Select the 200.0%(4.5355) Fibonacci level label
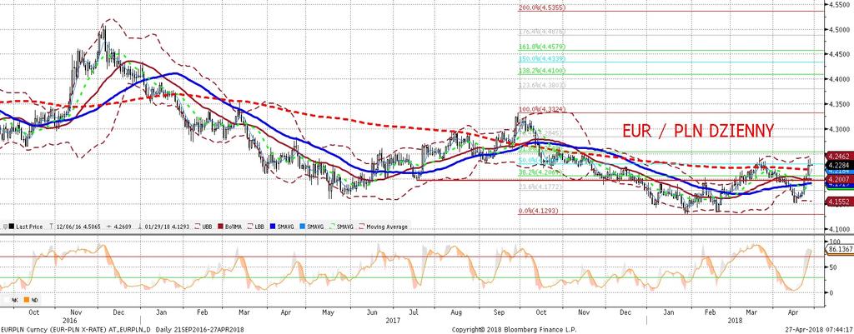Viewport: 854px width, 334px height. tap(542, 7)
